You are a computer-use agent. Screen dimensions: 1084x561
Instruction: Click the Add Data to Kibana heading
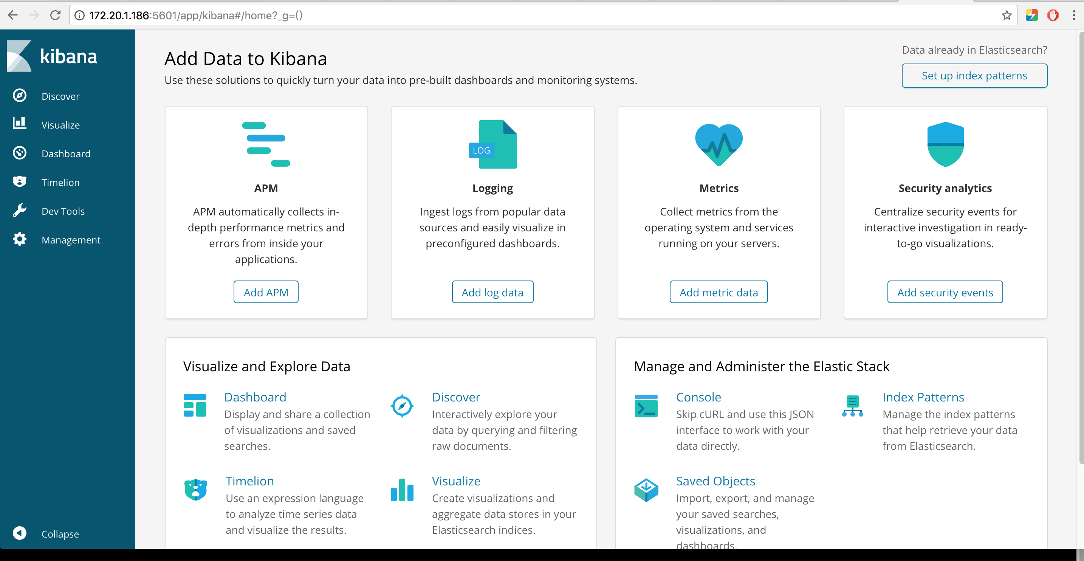click(x=246, y=59)
